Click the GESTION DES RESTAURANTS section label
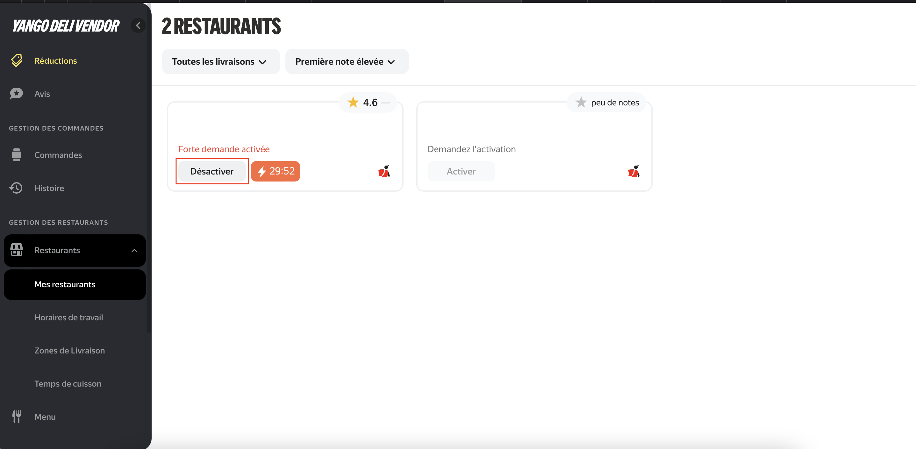916x449 pixels. (58, 223)
